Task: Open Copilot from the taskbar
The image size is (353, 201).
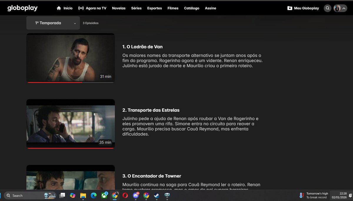Action: [x=72, y=195]
